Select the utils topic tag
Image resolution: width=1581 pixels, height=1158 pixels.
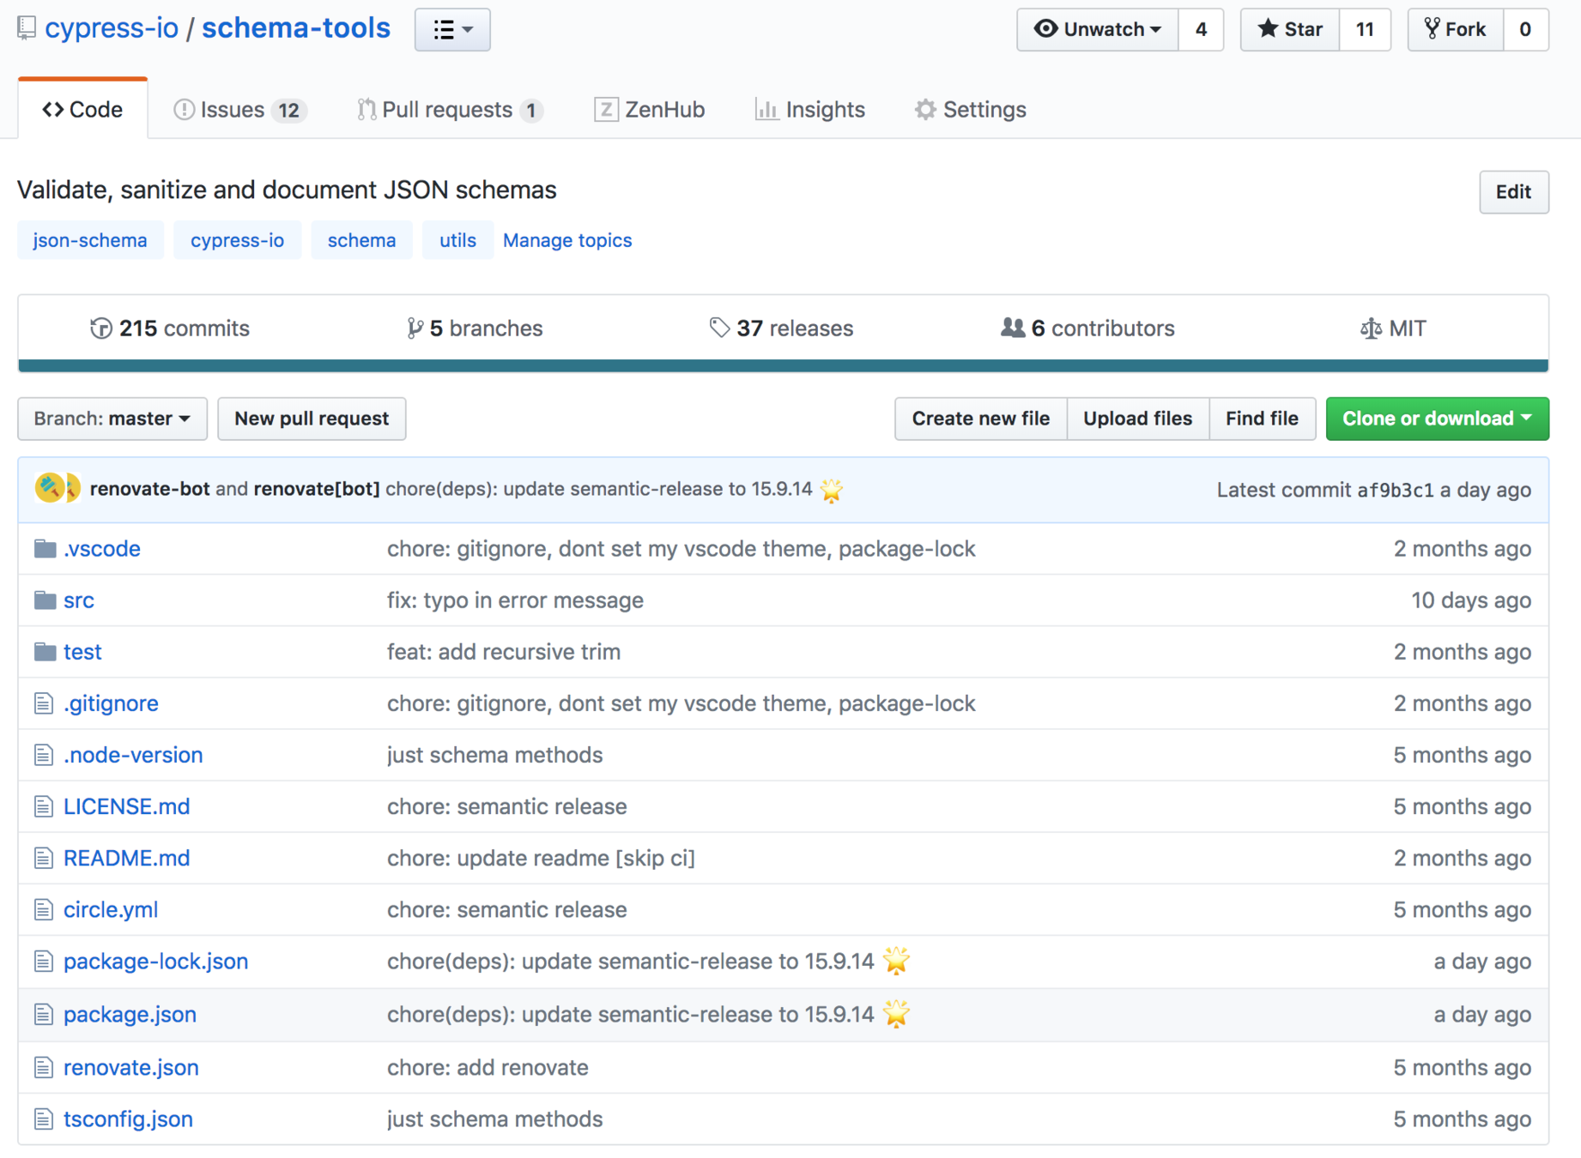coord(457,240)
